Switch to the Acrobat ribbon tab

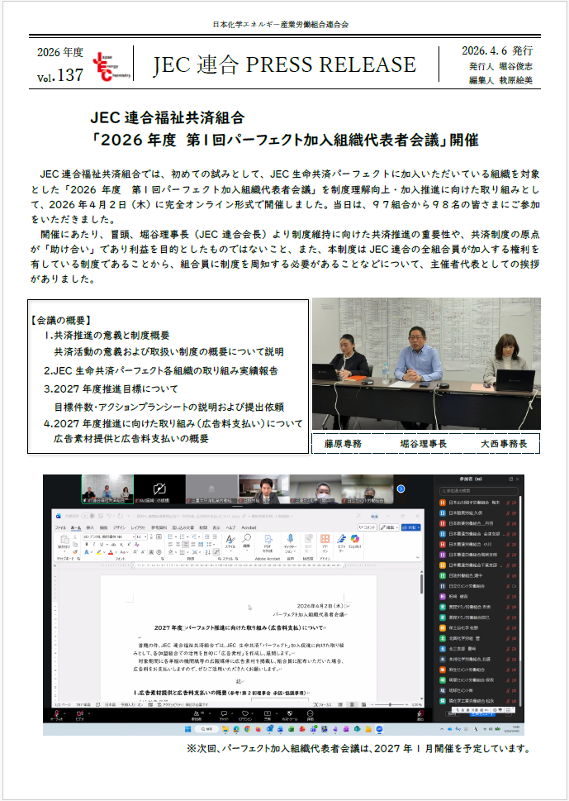tap(249, 527)
